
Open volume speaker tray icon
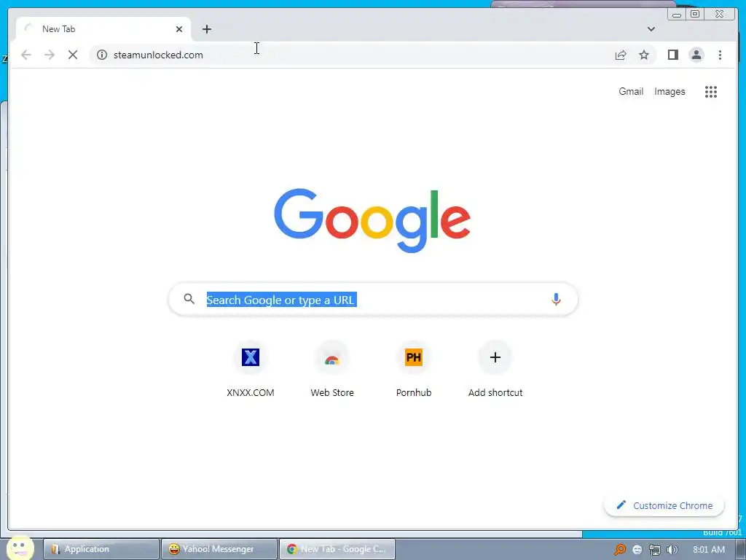[x=672, y=550]
